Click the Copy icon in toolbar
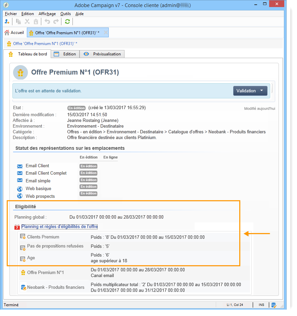297x316 pixels. click(18, 21)
